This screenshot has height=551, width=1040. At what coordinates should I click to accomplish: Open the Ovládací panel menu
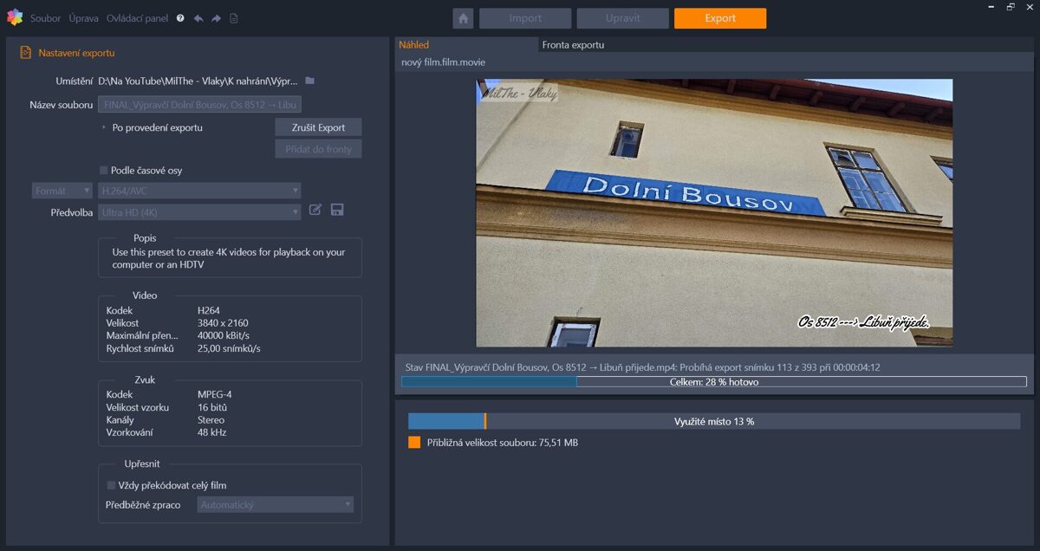(138, 18)
